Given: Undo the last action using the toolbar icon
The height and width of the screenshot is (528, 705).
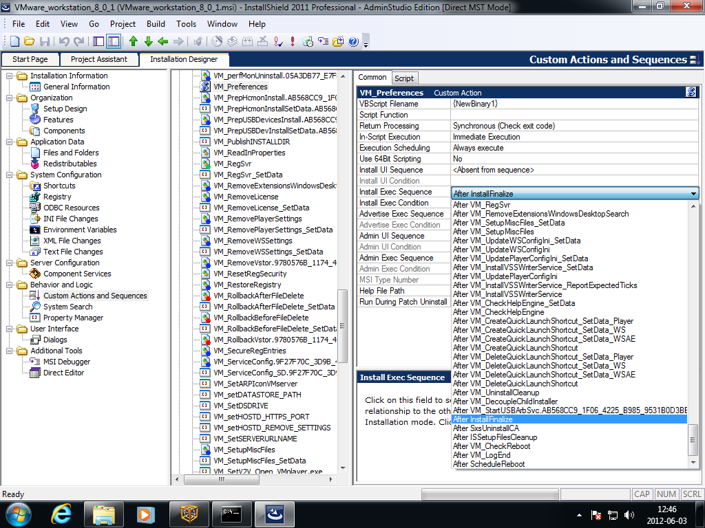Looking at the screenshot, I should tap(64, 41).
